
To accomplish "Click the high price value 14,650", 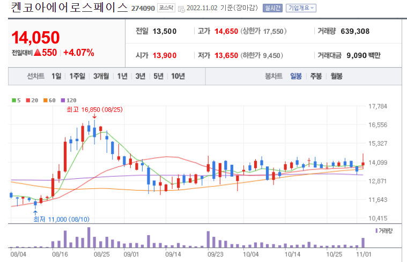I will click(x=226, y=32).
